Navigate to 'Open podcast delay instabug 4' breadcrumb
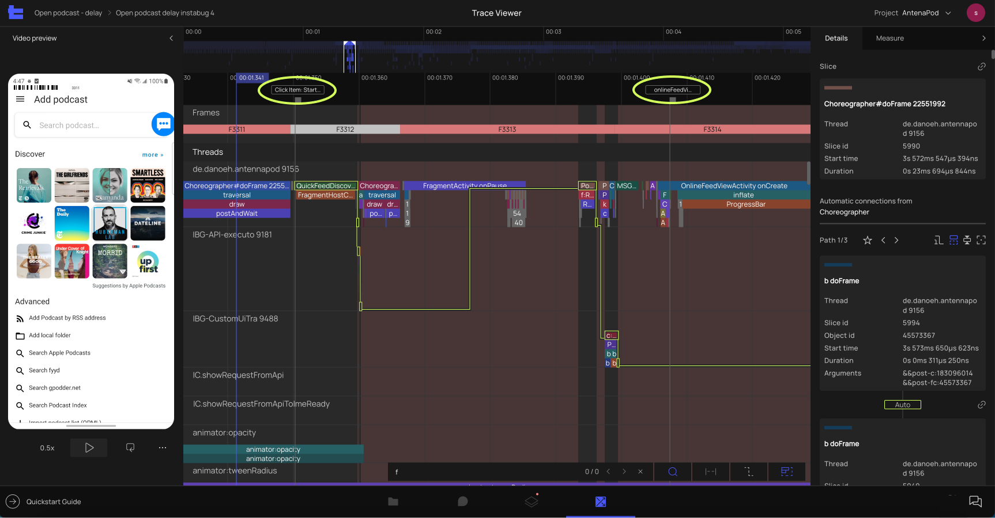995x518 pixels. 165,13
